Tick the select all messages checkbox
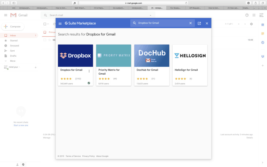The image size is (267, 167). [x=45, y=24]
